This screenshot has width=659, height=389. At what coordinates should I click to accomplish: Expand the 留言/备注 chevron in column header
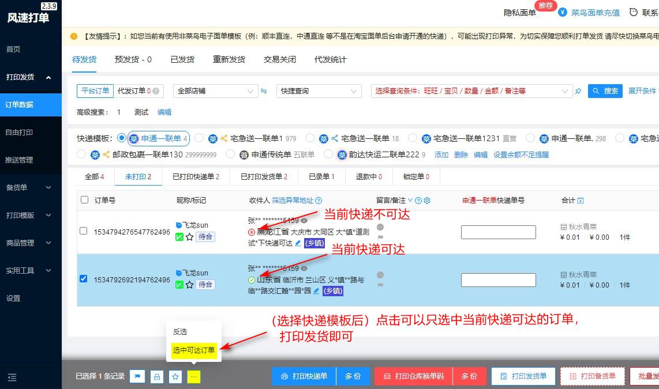pyautogui.click(x=410, y=201)
